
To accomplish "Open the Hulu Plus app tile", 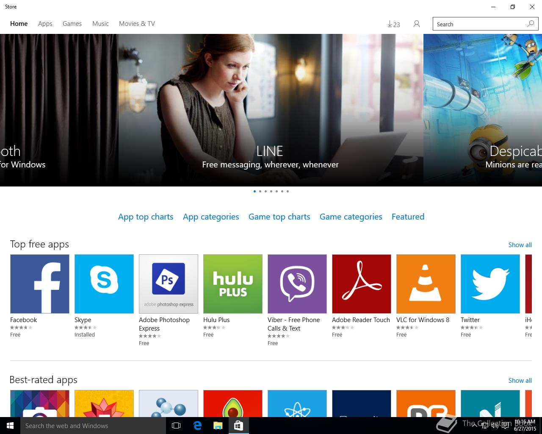I will [233, 284].
